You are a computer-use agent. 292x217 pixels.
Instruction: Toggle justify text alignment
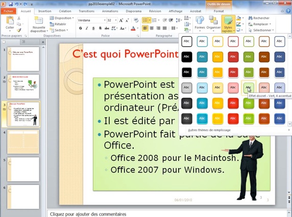pyautogui.click(x=164, y=28)
